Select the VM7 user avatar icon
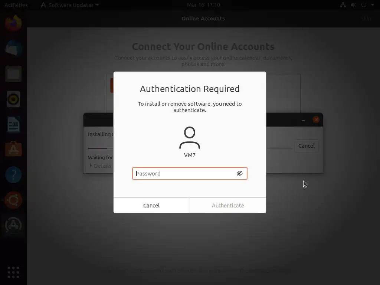This screenshot has height=285, width=380. [x=190, y=138]
